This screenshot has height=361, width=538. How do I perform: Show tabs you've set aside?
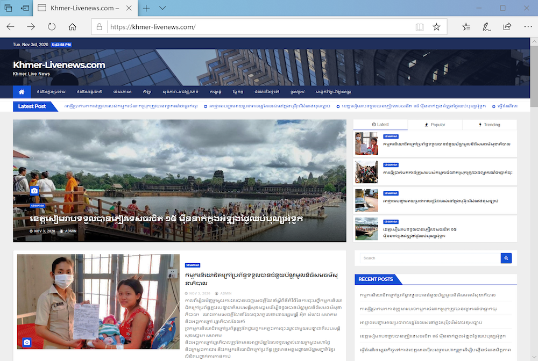click(x=8, y=8)
